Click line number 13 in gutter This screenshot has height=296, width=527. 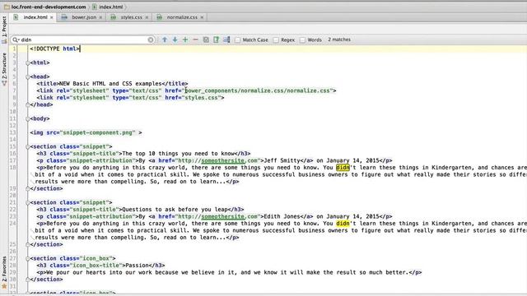pos(13,132)
